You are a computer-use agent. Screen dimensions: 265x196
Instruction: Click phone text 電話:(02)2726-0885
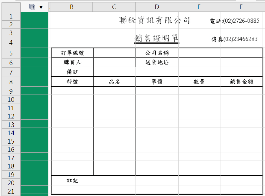click(235, 21)
